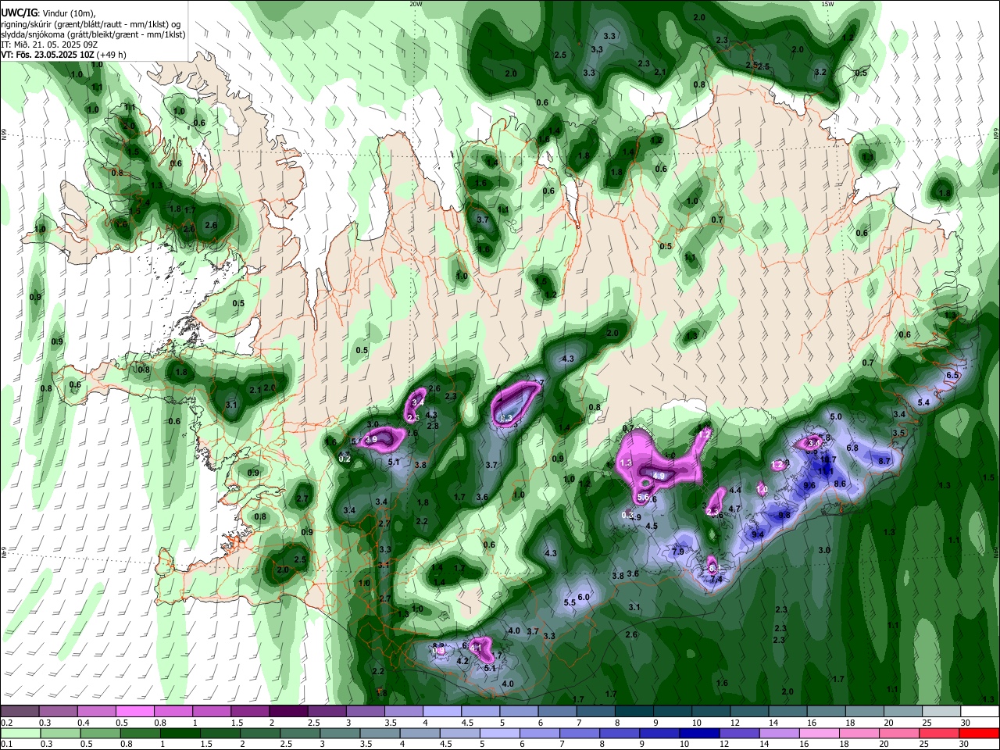The image size is (1000, 750).
Task: Click the '4.7' precipitation value on the map
Action: pos(734,509)
